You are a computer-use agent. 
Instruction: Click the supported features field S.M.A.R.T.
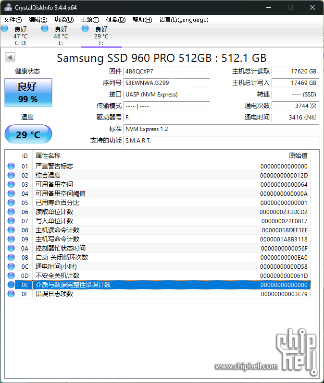222,141
